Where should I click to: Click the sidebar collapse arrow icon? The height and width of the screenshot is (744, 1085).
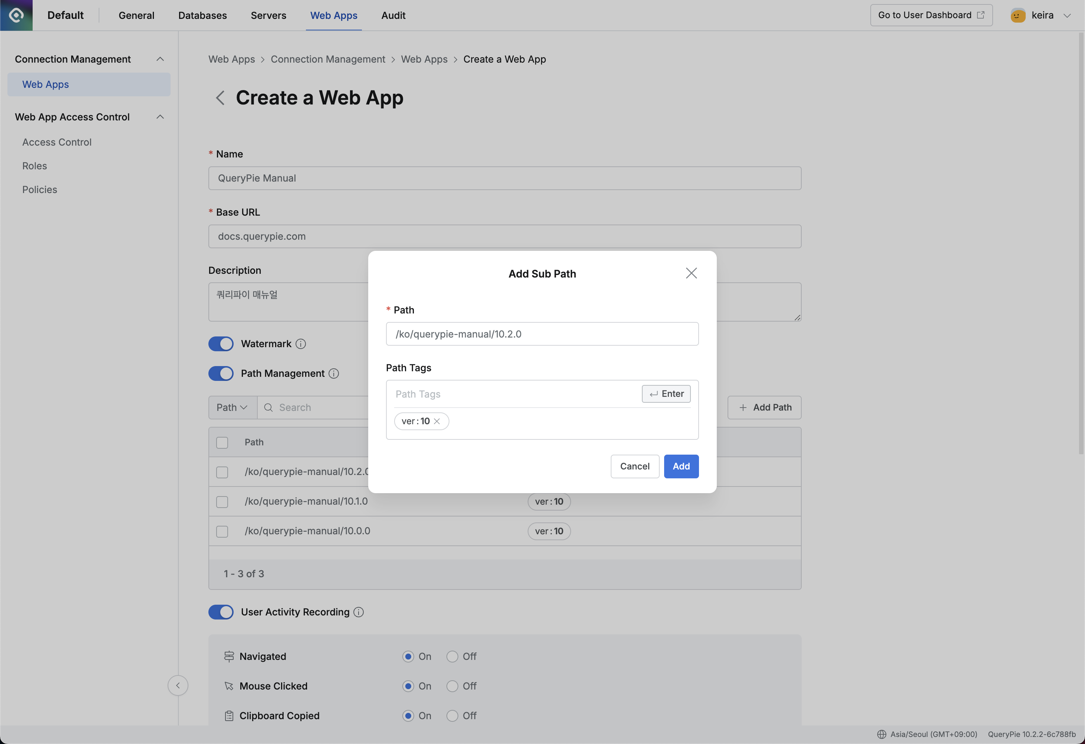click(177, 685)
